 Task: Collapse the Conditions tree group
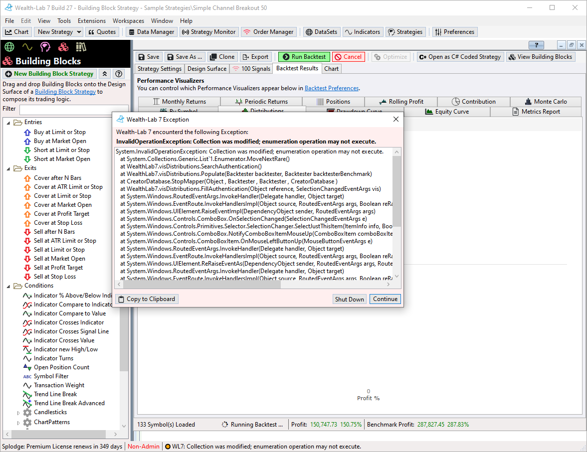click(x=9, y=286)
